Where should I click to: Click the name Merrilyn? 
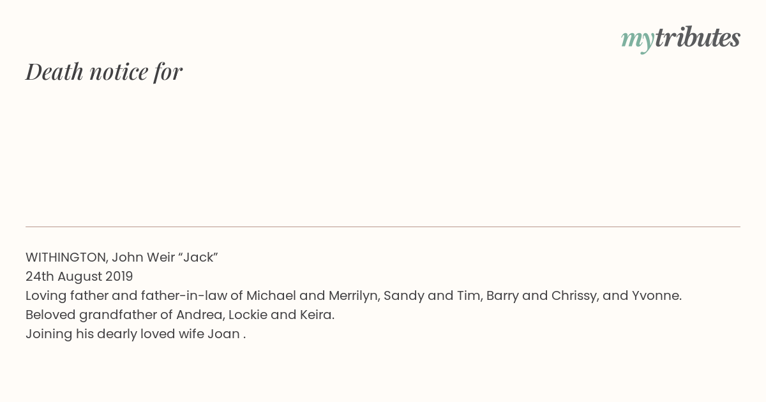(352, 296)
